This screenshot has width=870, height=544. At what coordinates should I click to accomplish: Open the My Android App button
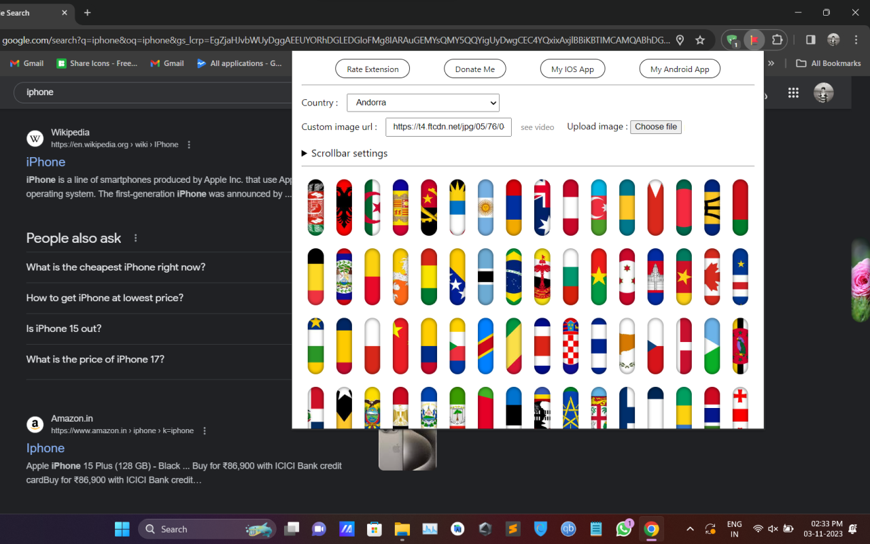coord(680,69)
